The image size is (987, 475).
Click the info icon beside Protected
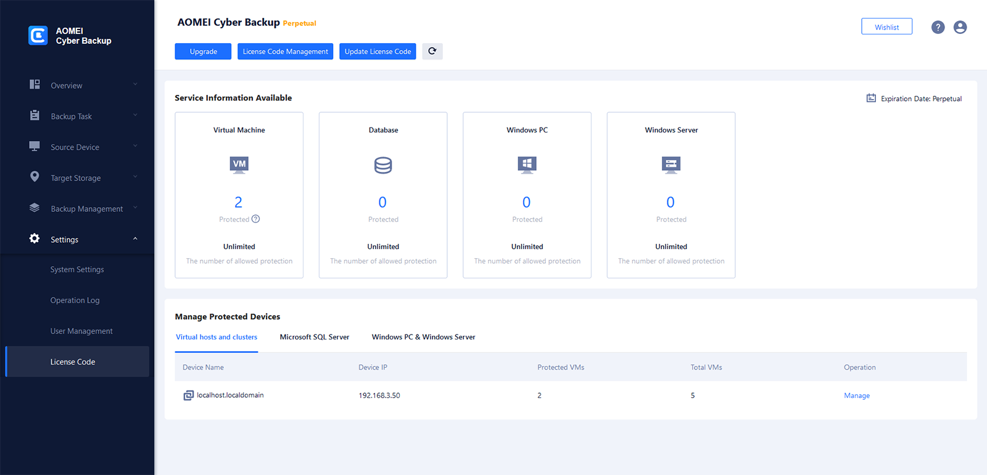pyautogui.click(x=255, y=219)
